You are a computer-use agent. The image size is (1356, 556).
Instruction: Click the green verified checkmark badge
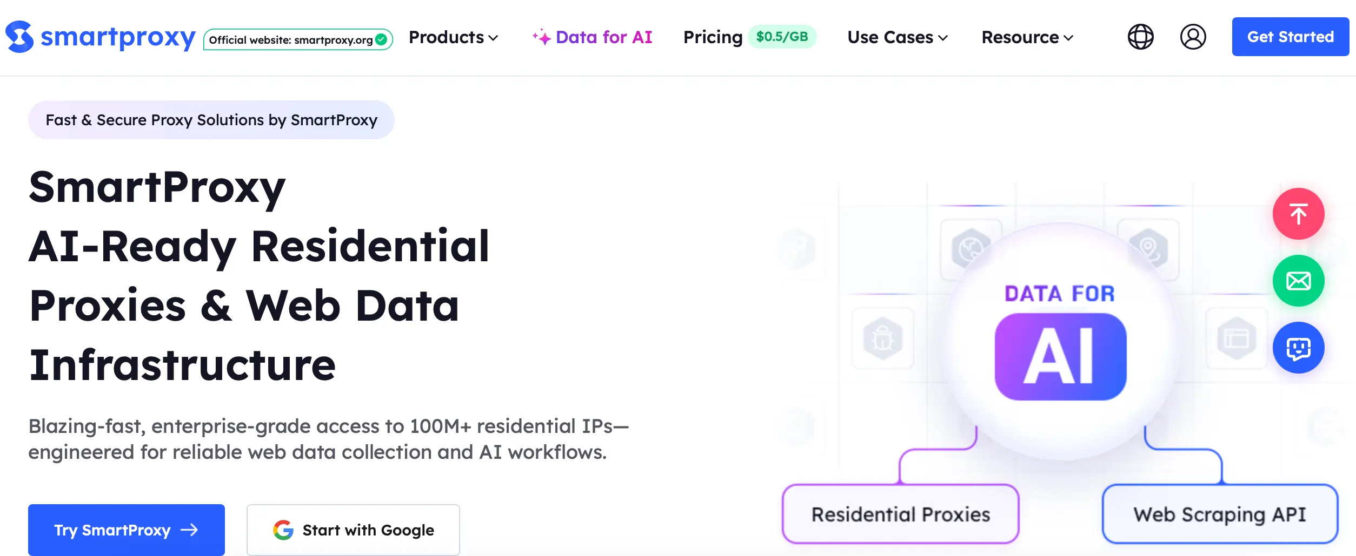[381, 39]
